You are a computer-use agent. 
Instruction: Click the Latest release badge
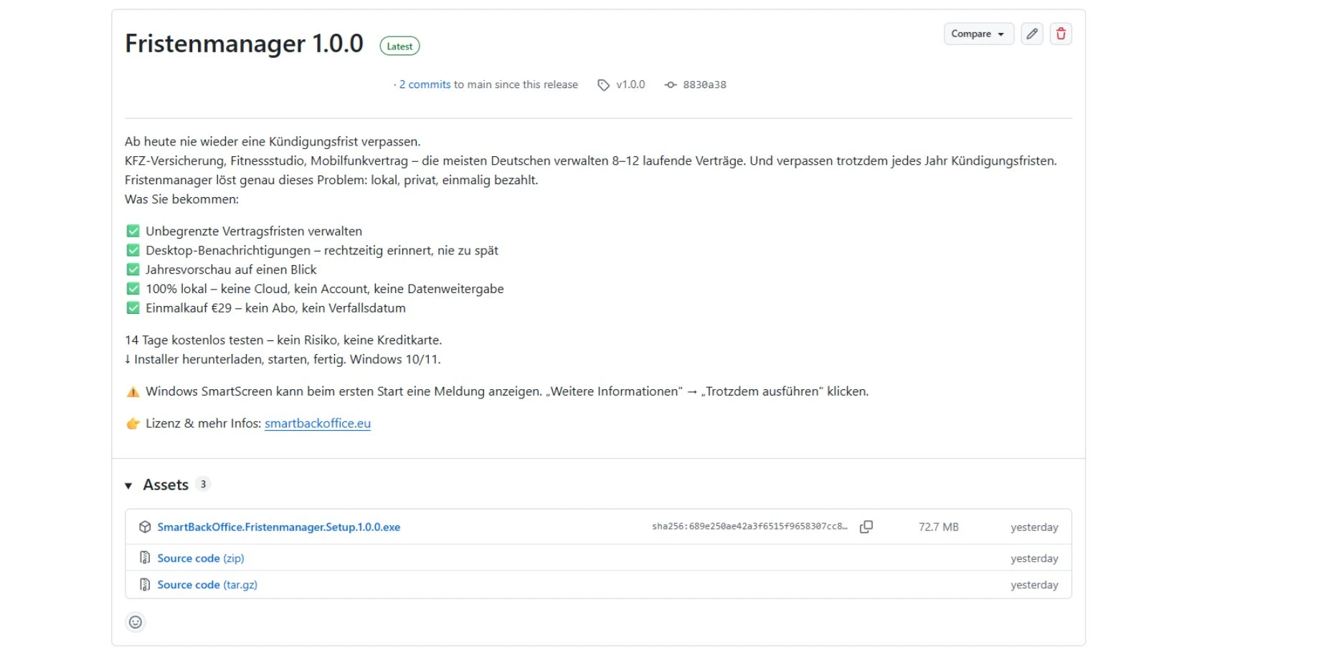[399, 46]
